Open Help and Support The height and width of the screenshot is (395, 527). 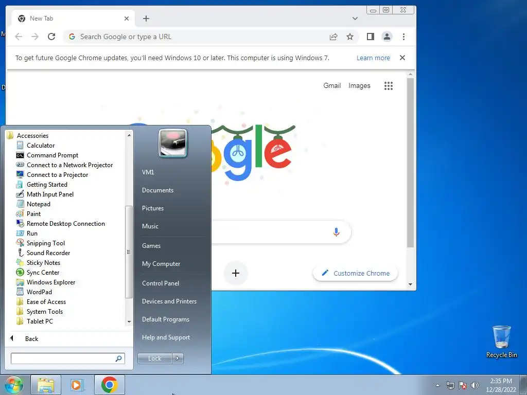tap(166, 337)
